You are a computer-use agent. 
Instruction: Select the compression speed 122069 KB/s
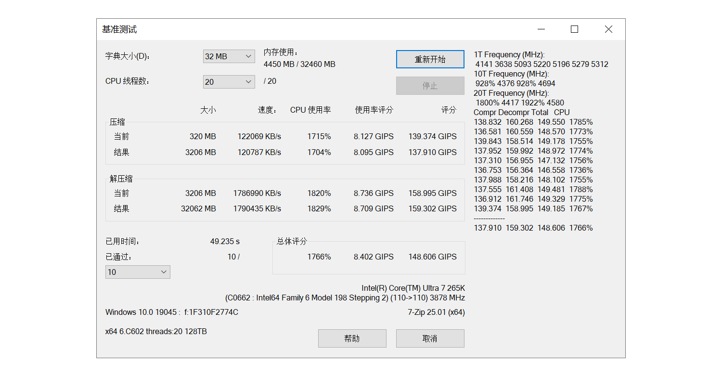click(259, 137)
